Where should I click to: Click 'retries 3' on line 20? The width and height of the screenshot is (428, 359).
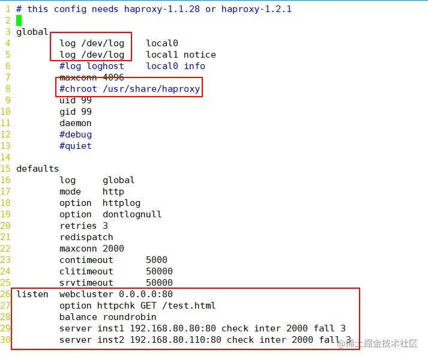pos(83,226)
